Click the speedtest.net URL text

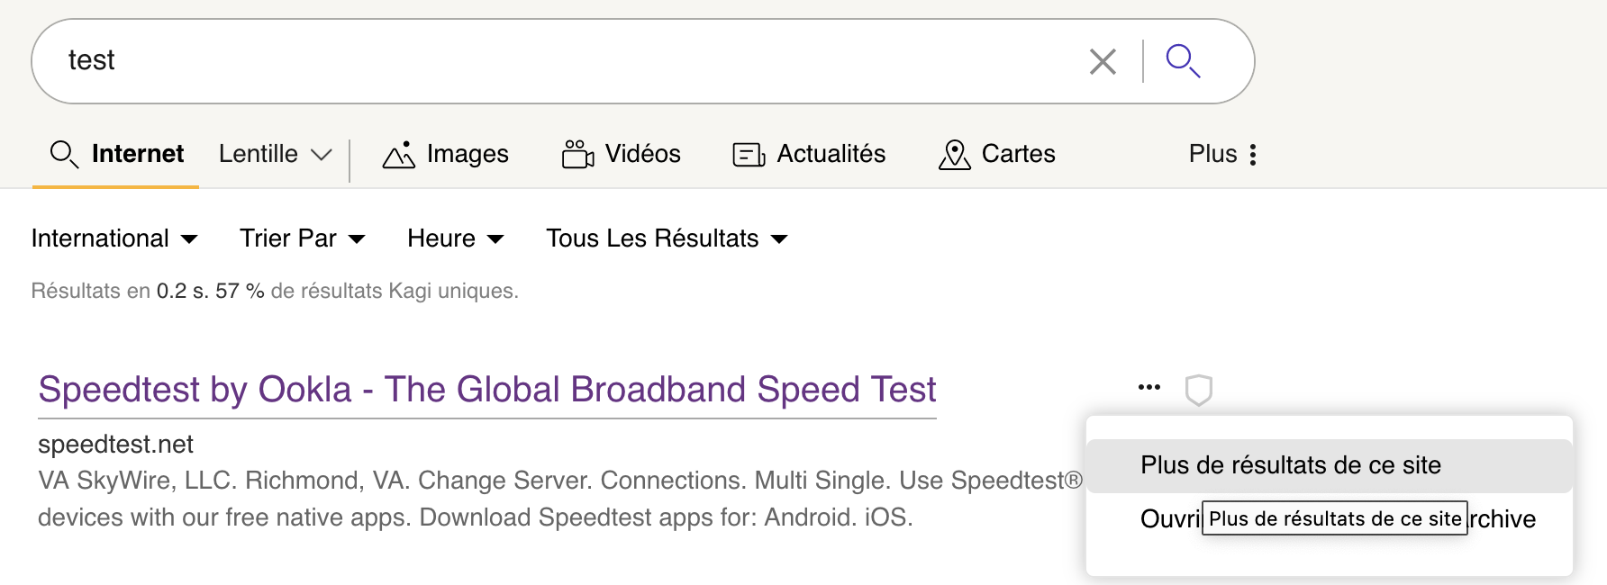pyautogui.click(x=115, y=445)
